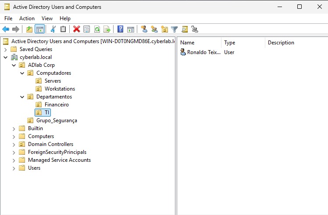The width and height of the screenshot is (328, 215).
Task: Expand the Domain Controllers node
Action: tap(14, 145)
